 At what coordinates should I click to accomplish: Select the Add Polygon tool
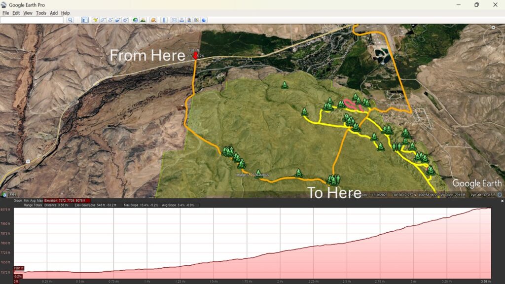pyautogui.click(x=103, y=20)
